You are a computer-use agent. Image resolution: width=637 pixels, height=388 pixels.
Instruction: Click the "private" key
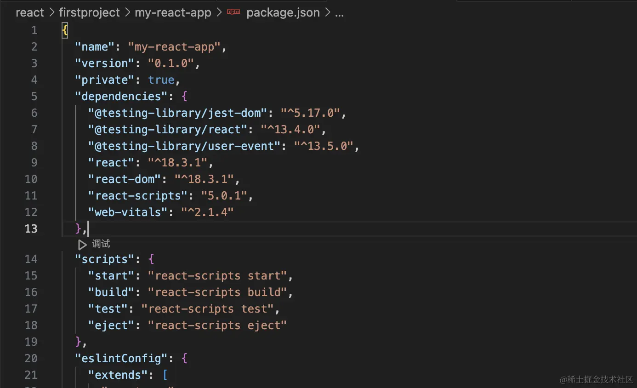(104, 80)
